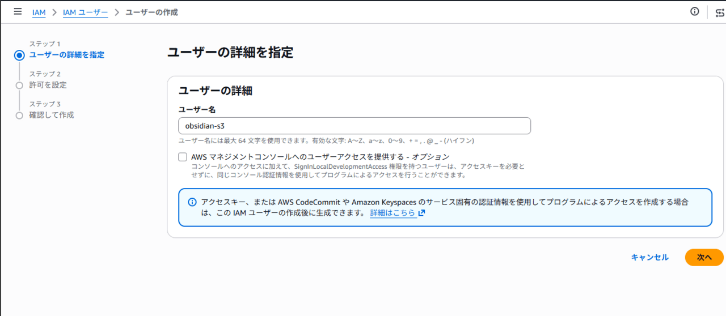This screenshot has width=726, height=316.
Task: Click ユーザーの作成 breadcrumb text
Action: coord(151,12)
